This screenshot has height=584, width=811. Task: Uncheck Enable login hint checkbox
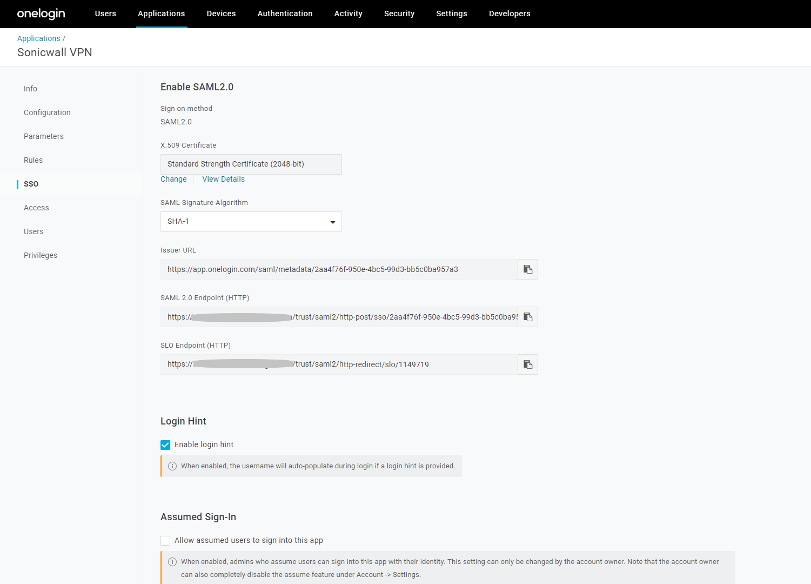165,445
